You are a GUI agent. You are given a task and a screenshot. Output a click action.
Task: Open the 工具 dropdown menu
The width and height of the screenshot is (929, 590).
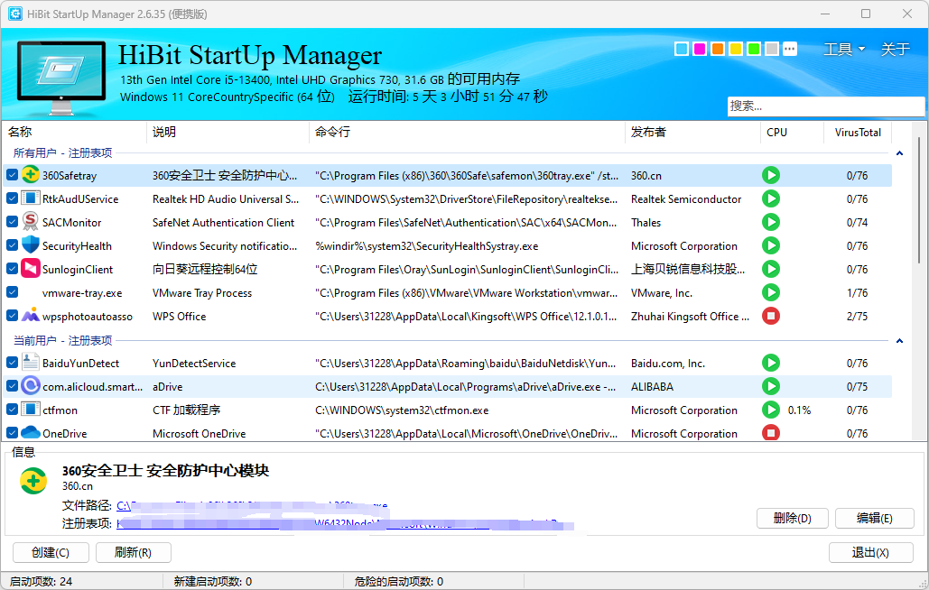(844, 49)
